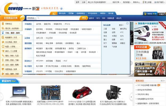Select the DIY自助装机 navigation tab

pyautogui.click(x=93, y=14)
